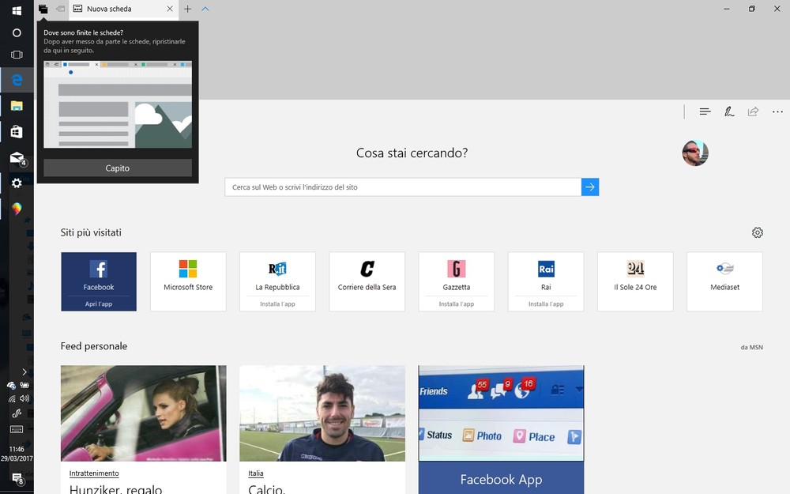Open File Explorer from the taskbar
The width and height of the screenshot is (790, 494).
(17, 106)
